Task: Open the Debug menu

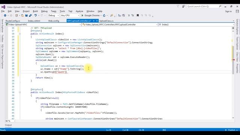Action: tap(44, 11)
